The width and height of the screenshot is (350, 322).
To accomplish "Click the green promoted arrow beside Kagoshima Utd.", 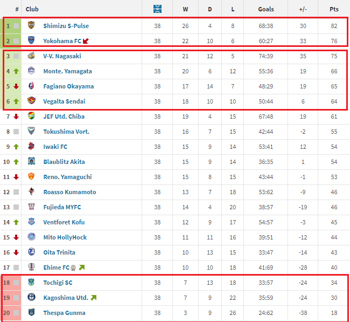I will point(94,298).
